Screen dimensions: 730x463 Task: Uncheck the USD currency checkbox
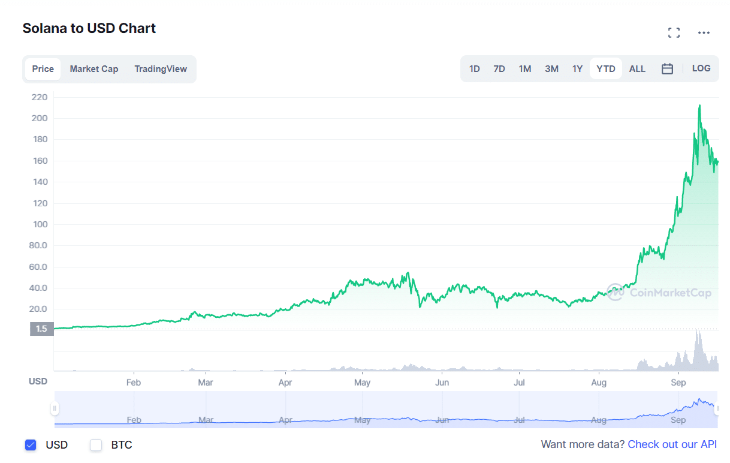pyautogui.click(x=31, y=445)
